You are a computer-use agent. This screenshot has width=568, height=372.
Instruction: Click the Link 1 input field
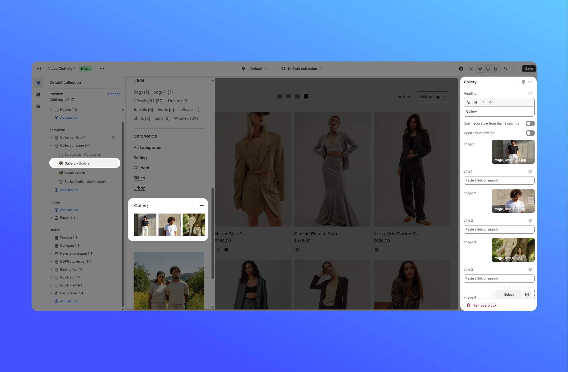499,180
